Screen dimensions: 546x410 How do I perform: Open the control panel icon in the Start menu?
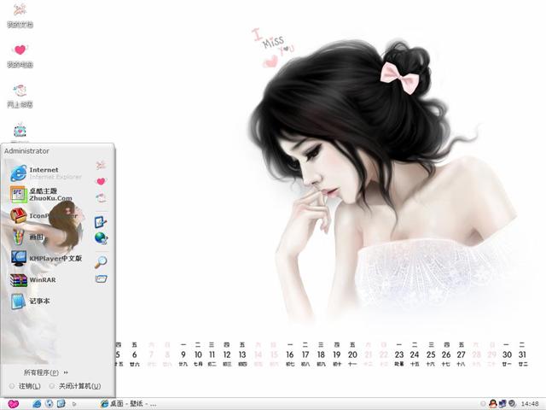(101, 221)
